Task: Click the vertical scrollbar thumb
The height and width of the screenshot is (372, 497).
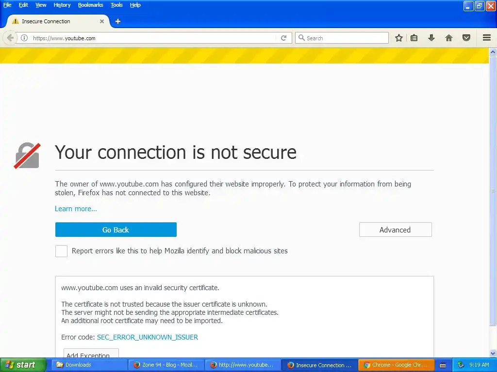Action: pos(493,191)
